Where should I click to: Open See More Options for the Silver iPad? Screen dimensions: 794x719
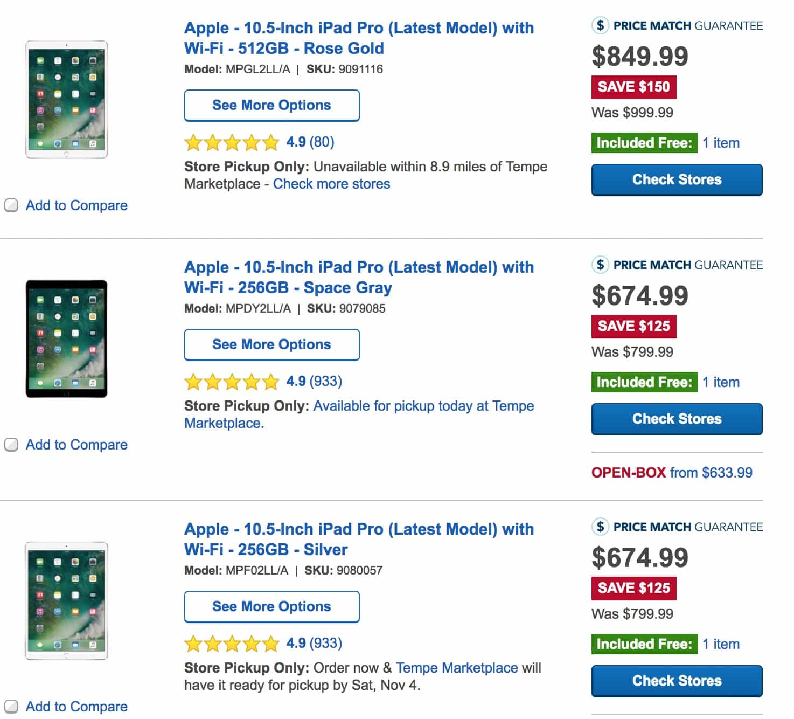coord(271,606)
